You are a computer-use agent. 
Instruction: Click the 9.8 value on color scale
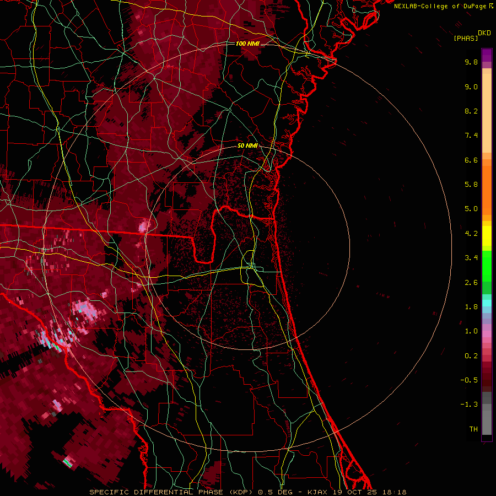(471, 62)
